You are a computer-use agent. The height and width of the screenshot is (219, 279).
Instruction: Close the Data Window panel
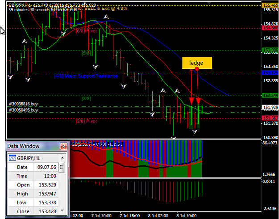63,146
